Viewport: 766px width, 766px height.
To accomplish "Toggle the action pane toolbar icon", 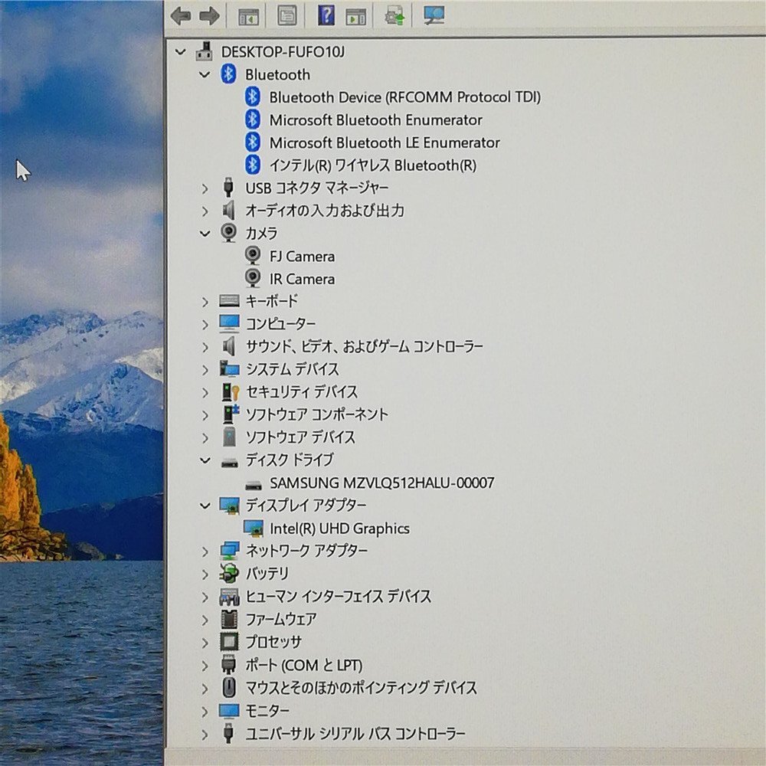I will click(x=356, y=16).
